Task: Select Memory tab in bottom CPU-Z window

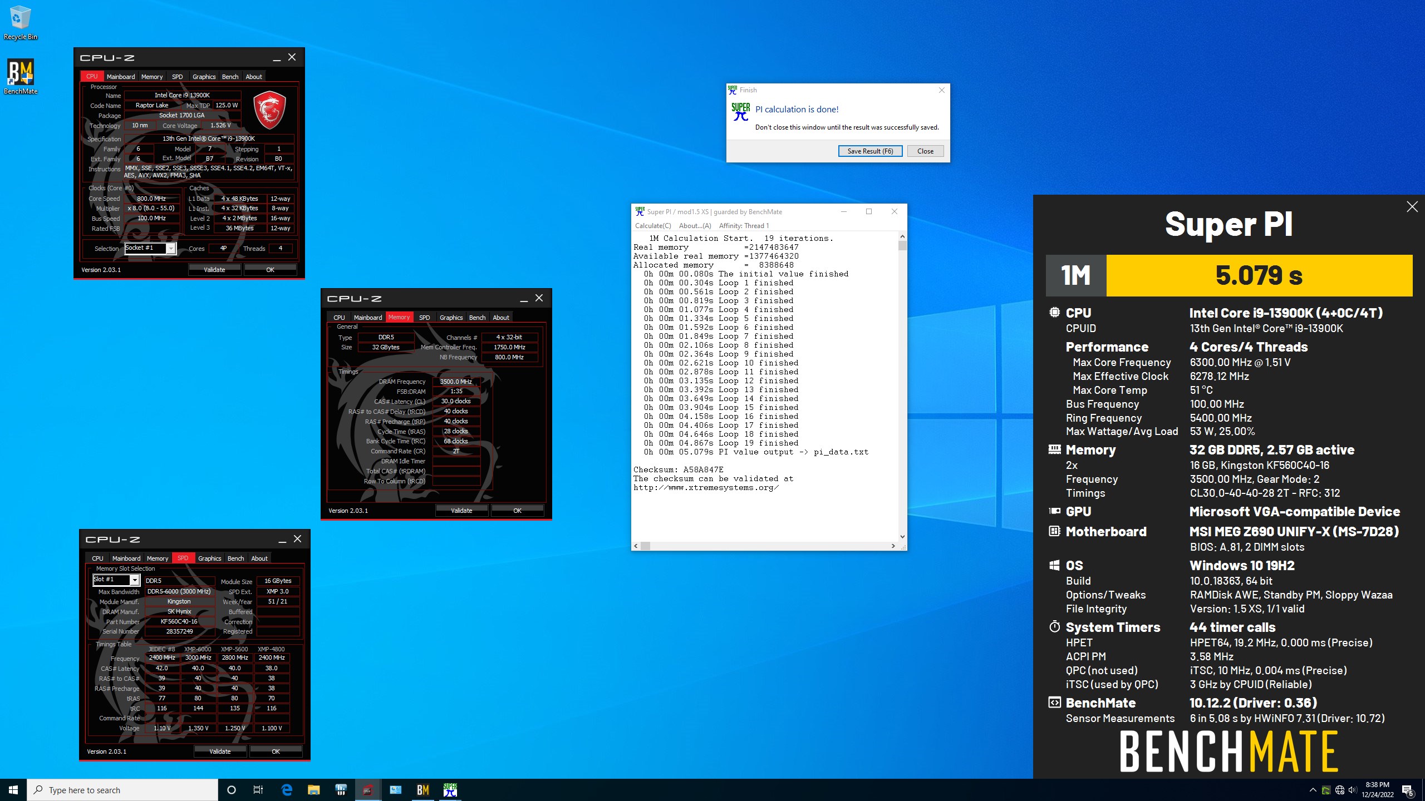Action: [x=157, y=558]
